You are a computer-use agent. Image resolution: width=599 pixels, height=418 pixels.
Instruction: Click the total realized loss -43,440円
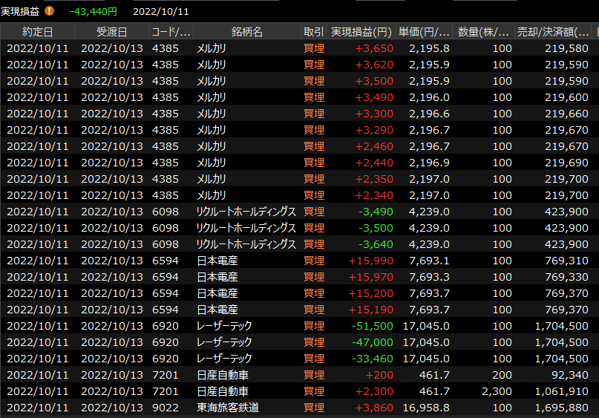click(x=93, y=11)
